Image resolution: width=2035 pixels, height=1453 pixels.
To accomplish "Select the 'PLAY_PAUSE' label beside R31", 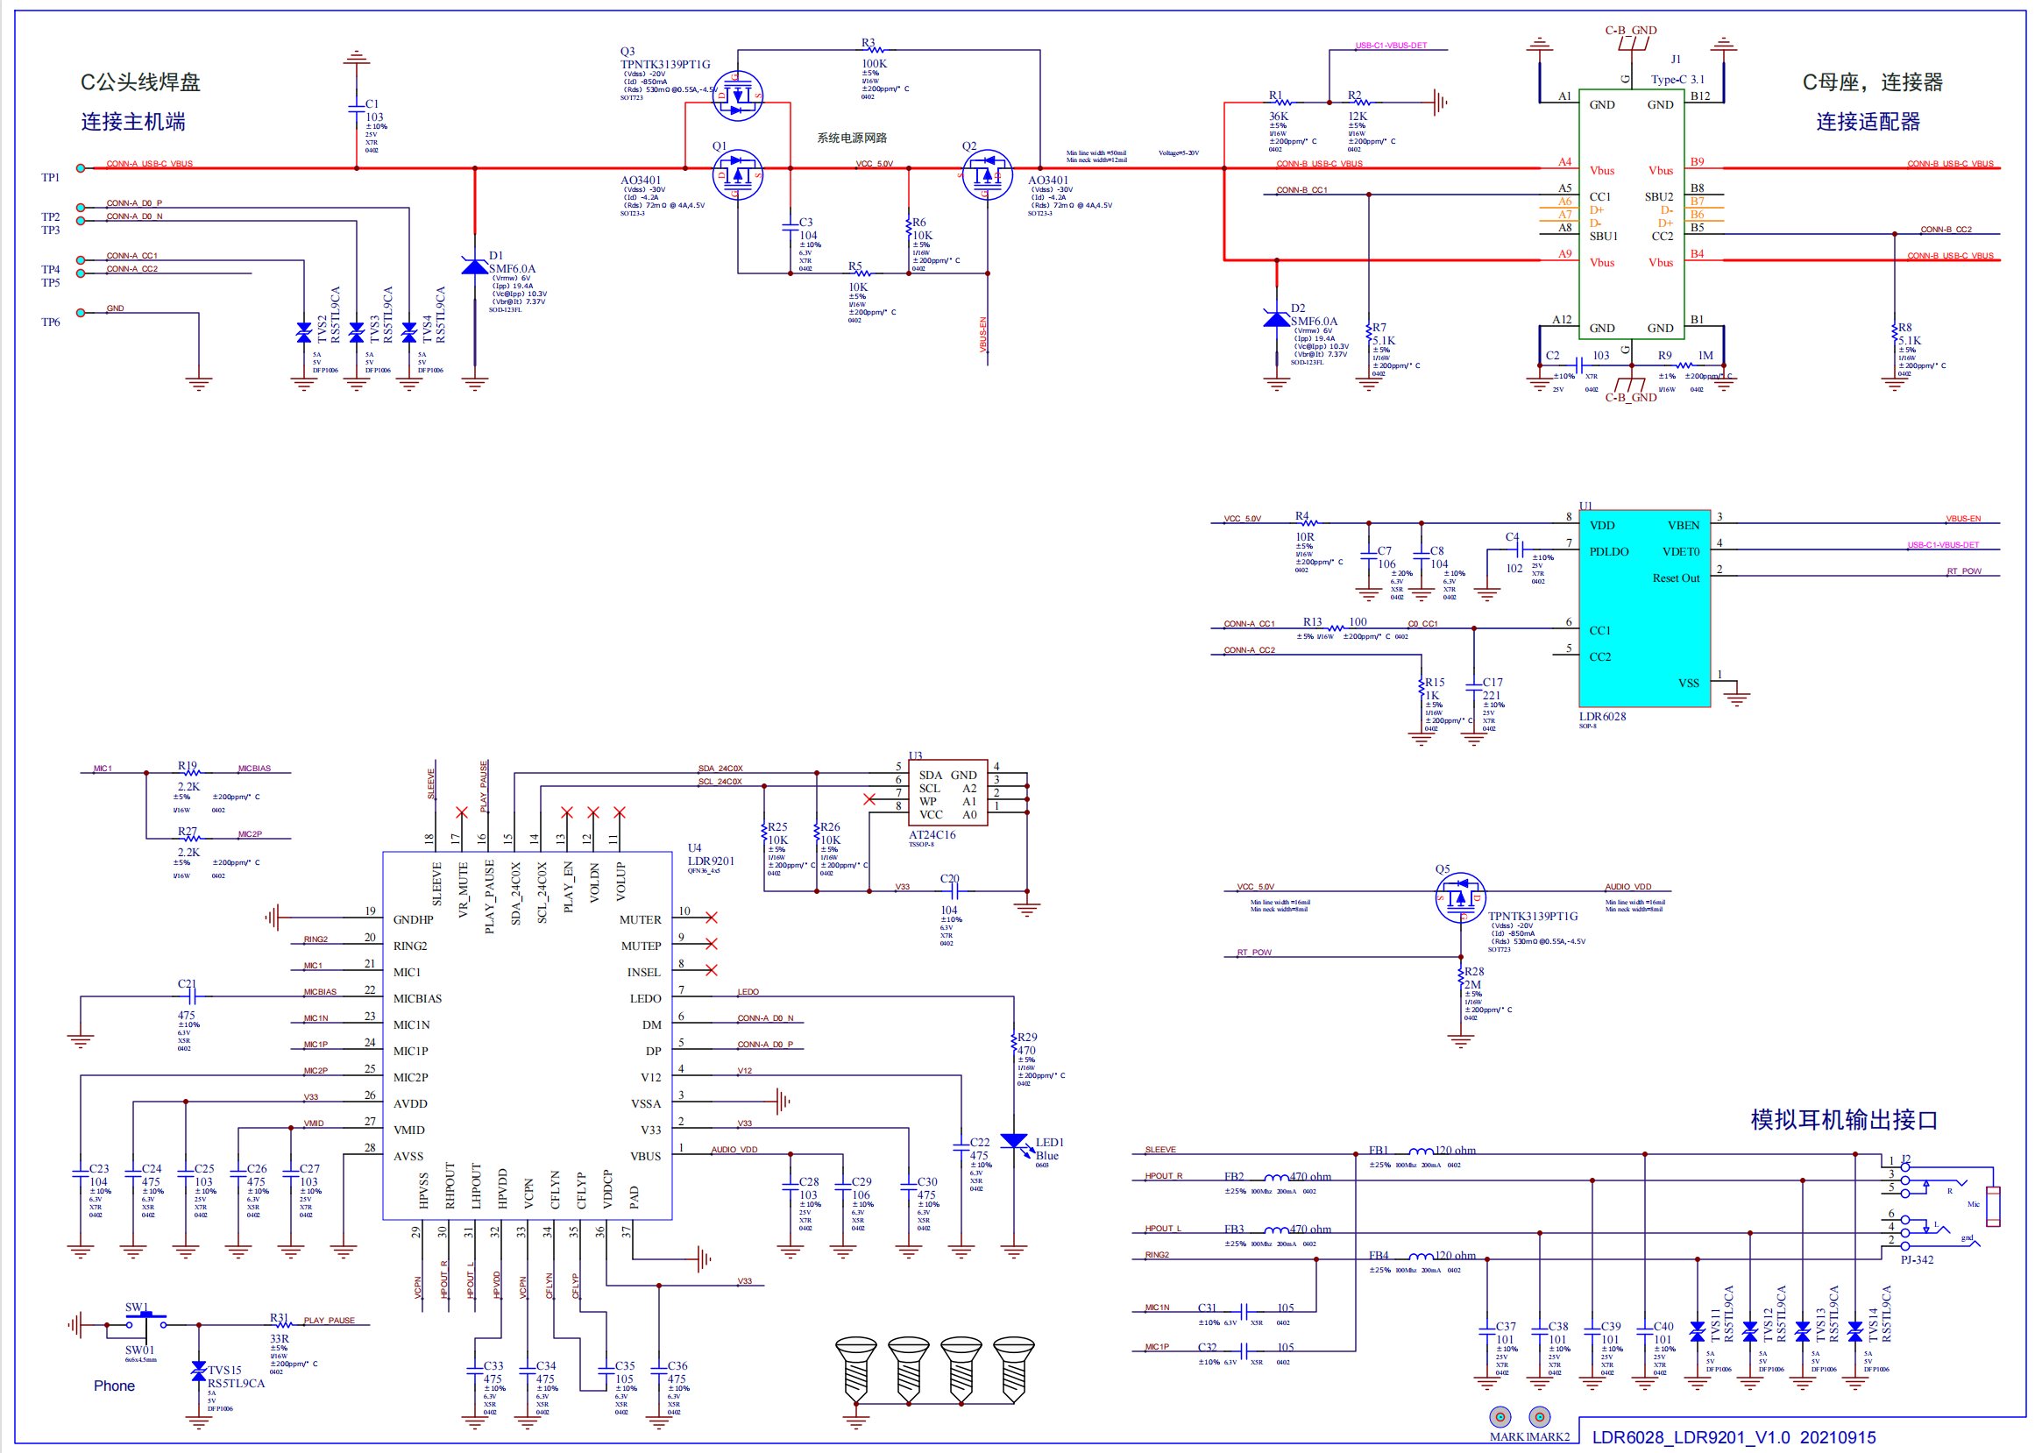I will click(330, 1321).
